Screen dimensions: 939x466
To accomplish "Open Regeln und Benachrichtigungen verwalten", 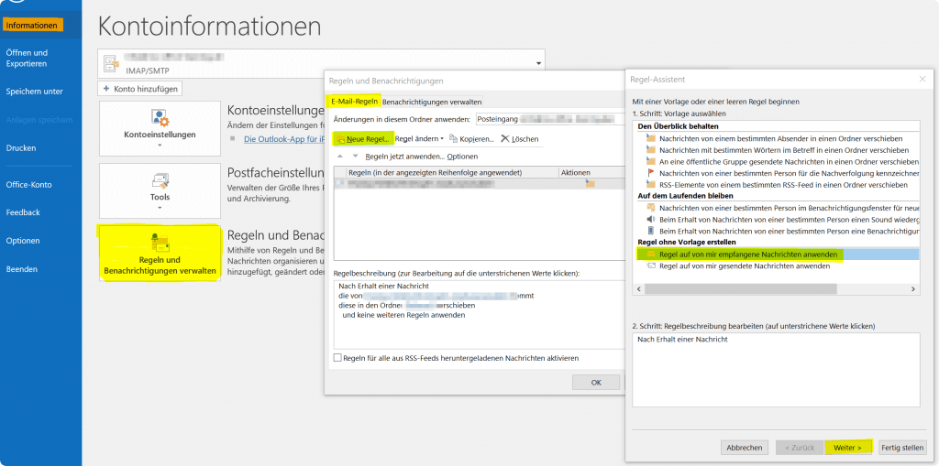I will [160, 253].
